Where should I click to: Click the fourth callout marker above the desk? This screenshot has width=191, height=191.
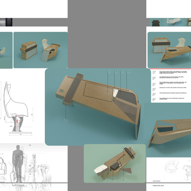click(129, 72)
